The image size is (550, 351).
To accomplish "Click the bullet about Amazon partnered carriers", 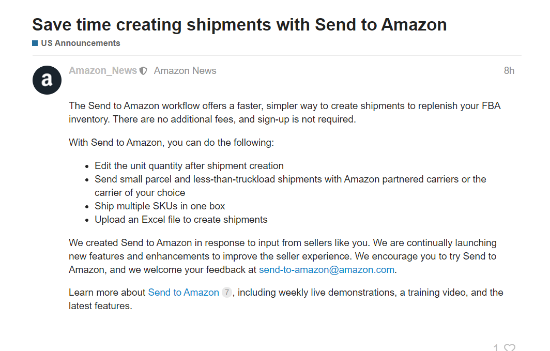I will pyautogui.click(x=290, y=179).
